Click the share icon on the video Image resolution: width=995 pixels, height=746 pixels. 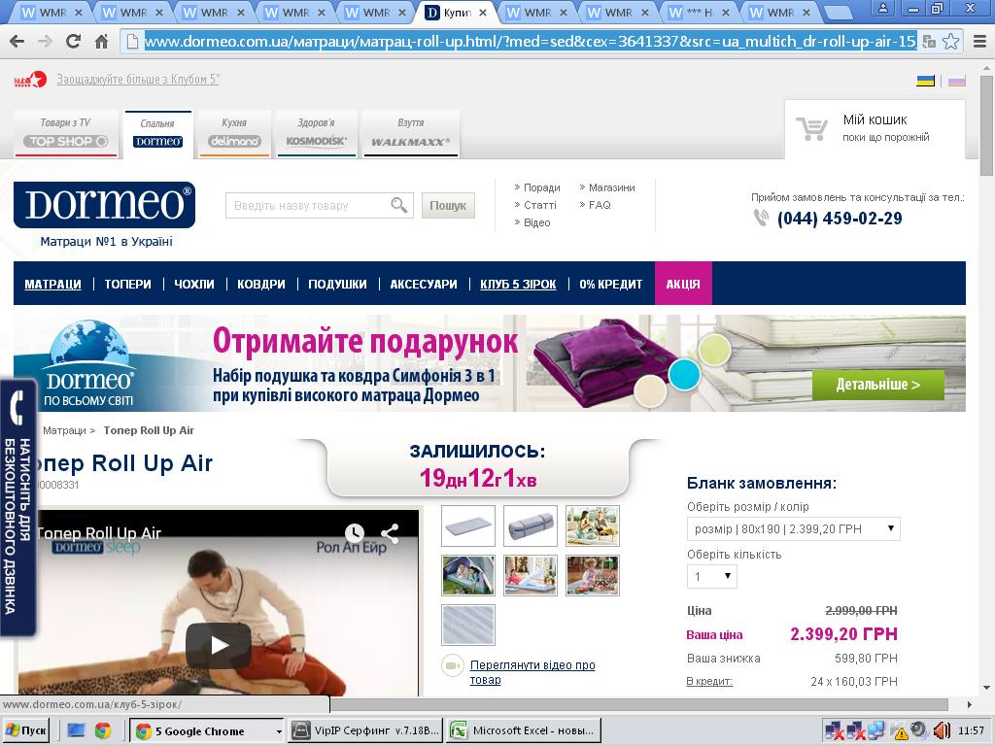[390, 533]
